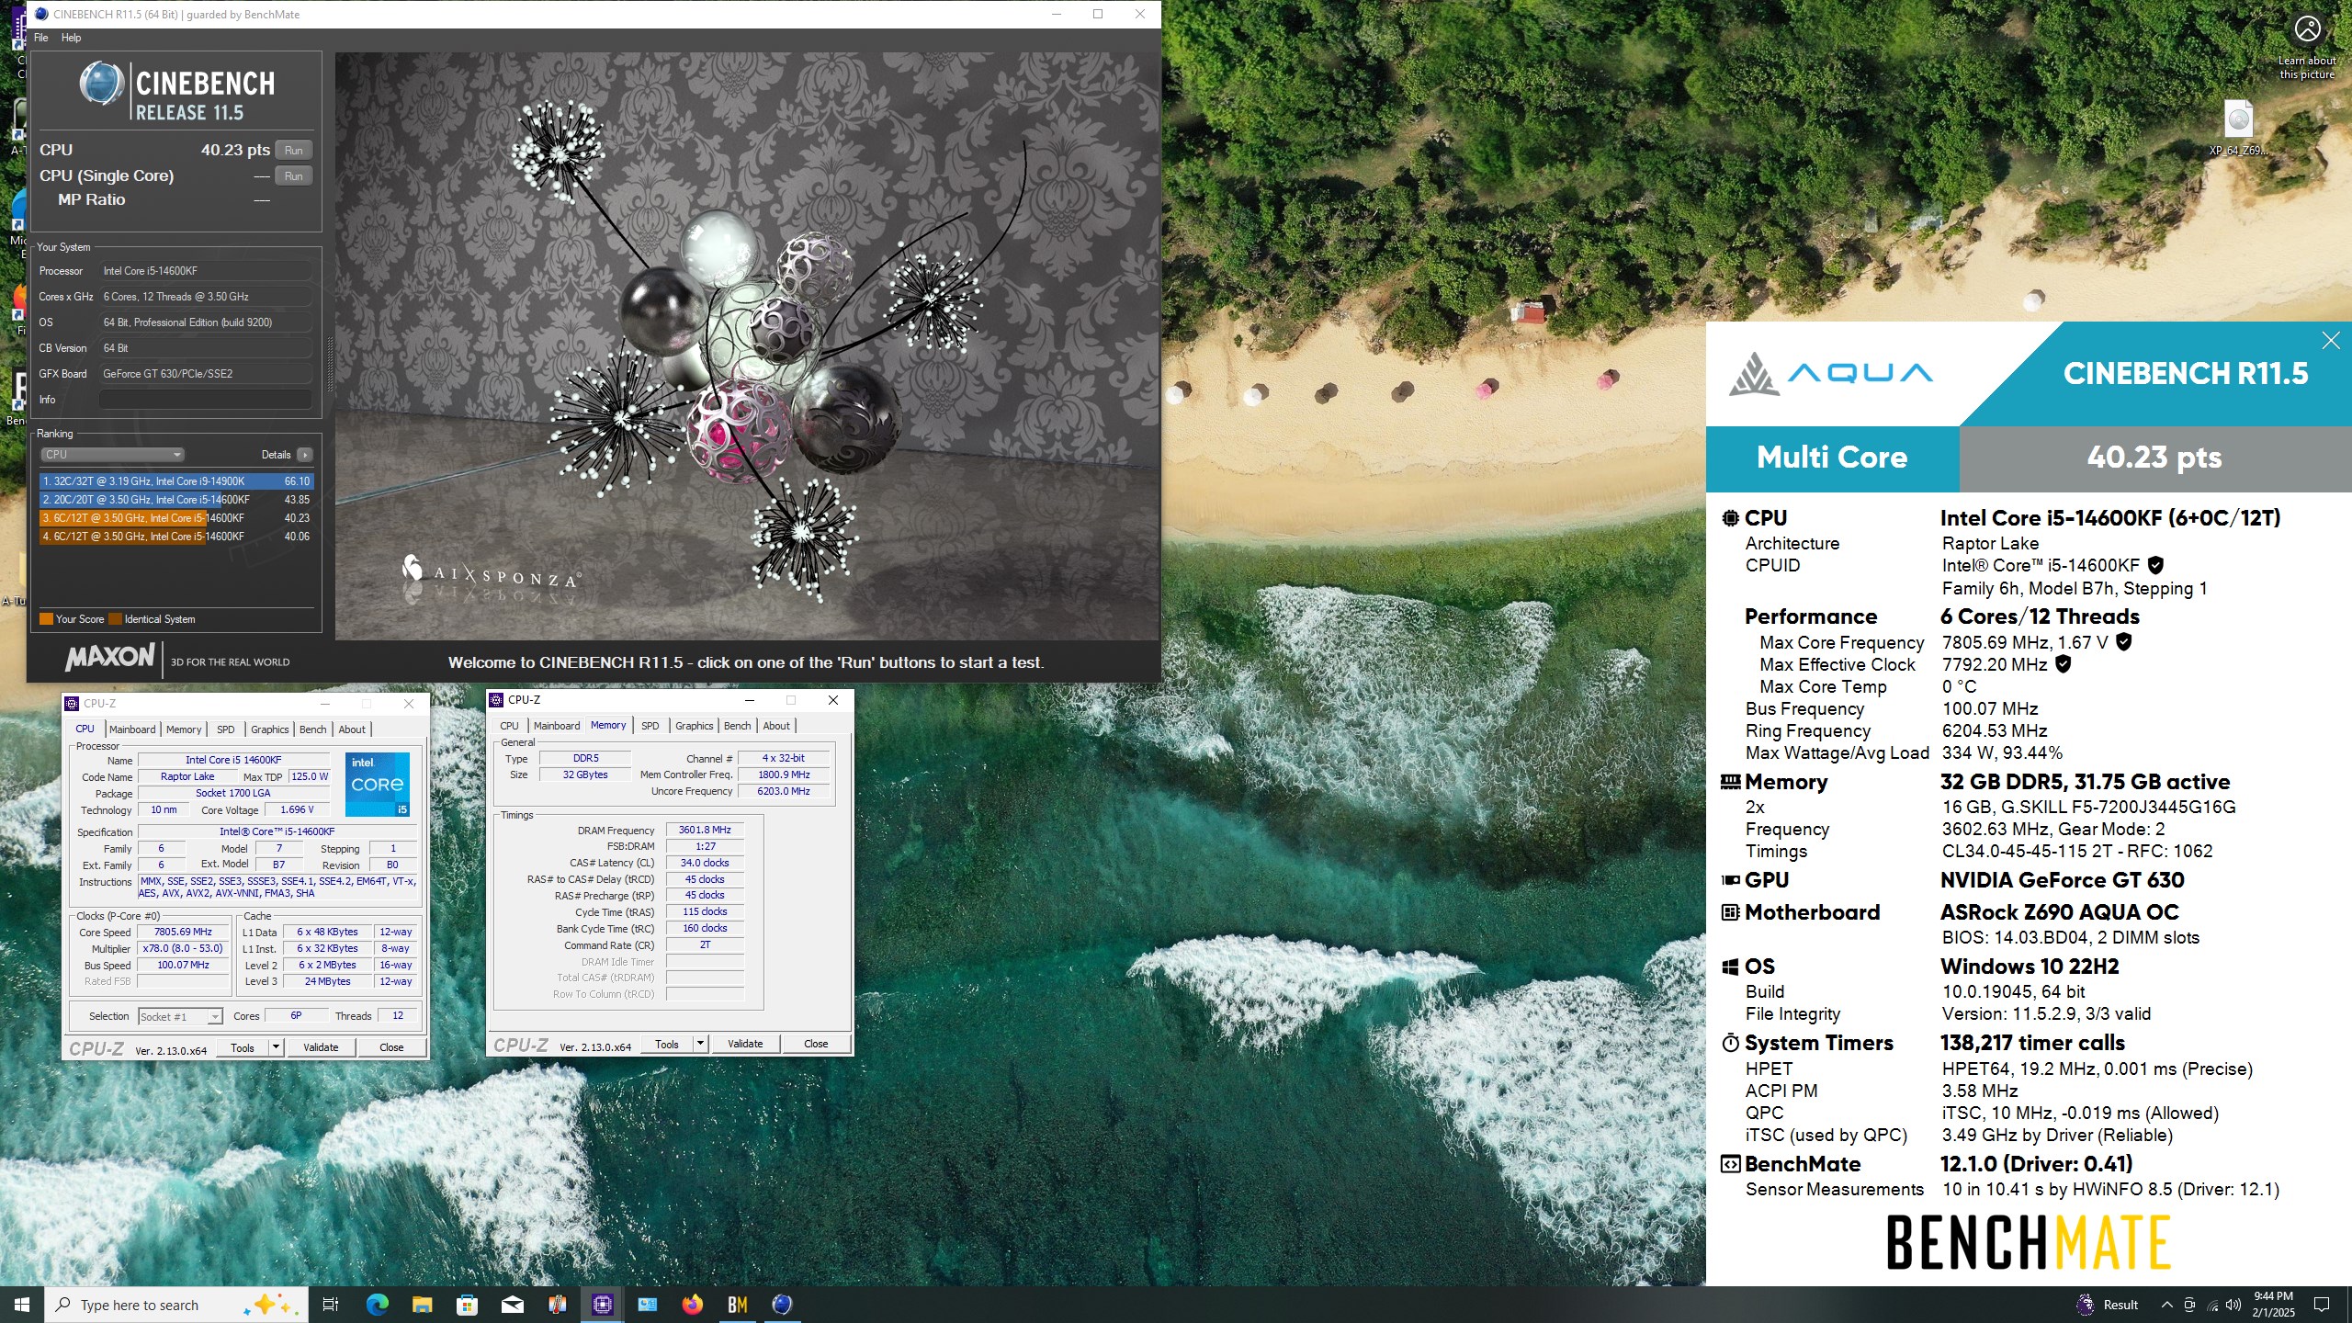Click the BenchMate code-bracket icon
This screenshot has height=1323, width=2352.
[1730, 1164]
